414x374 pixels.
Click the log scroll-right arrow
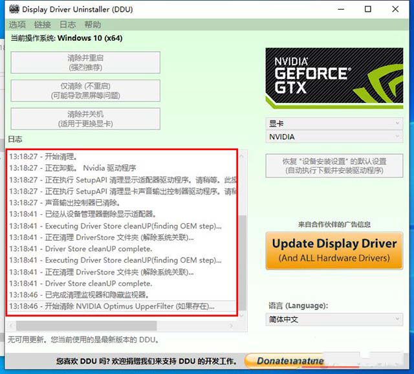pyautogui.click(x=231, y=325)
